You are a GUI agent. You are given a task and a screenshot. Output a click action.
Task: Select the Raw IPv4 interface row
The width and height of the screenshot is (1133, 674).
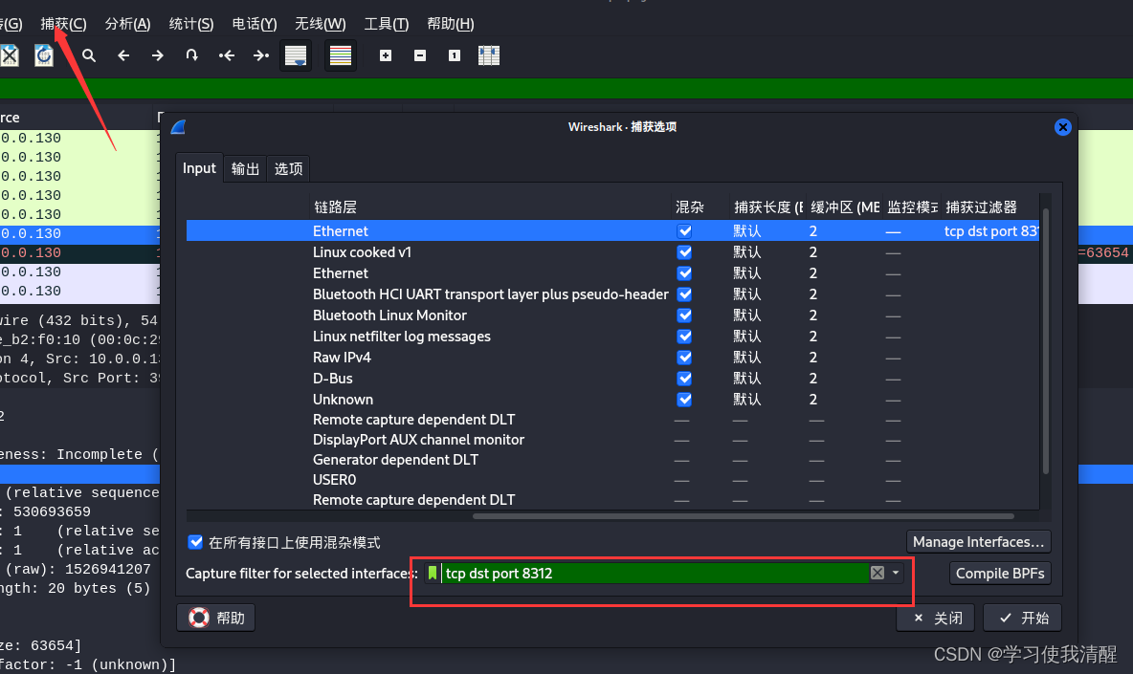tap(612, 358)
